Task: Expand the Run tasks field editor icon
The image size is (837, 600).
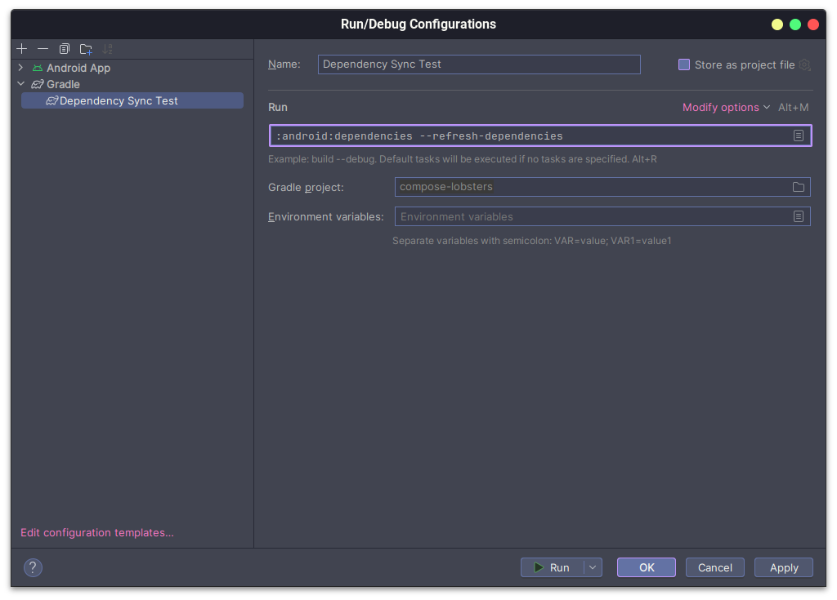Action: 798,136
